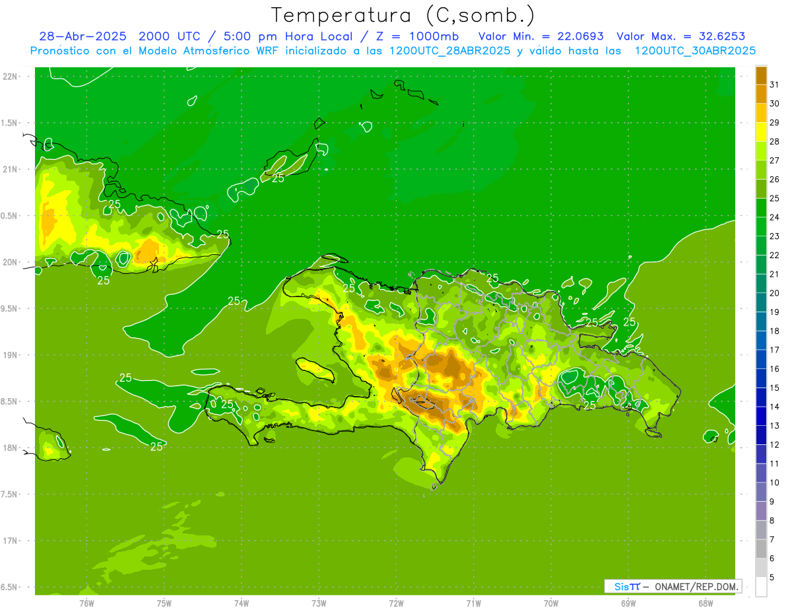Click the SisTT - ONAMET/REP.DOM. credit box
The image size is (792, 612).
[x=673, y=586]
